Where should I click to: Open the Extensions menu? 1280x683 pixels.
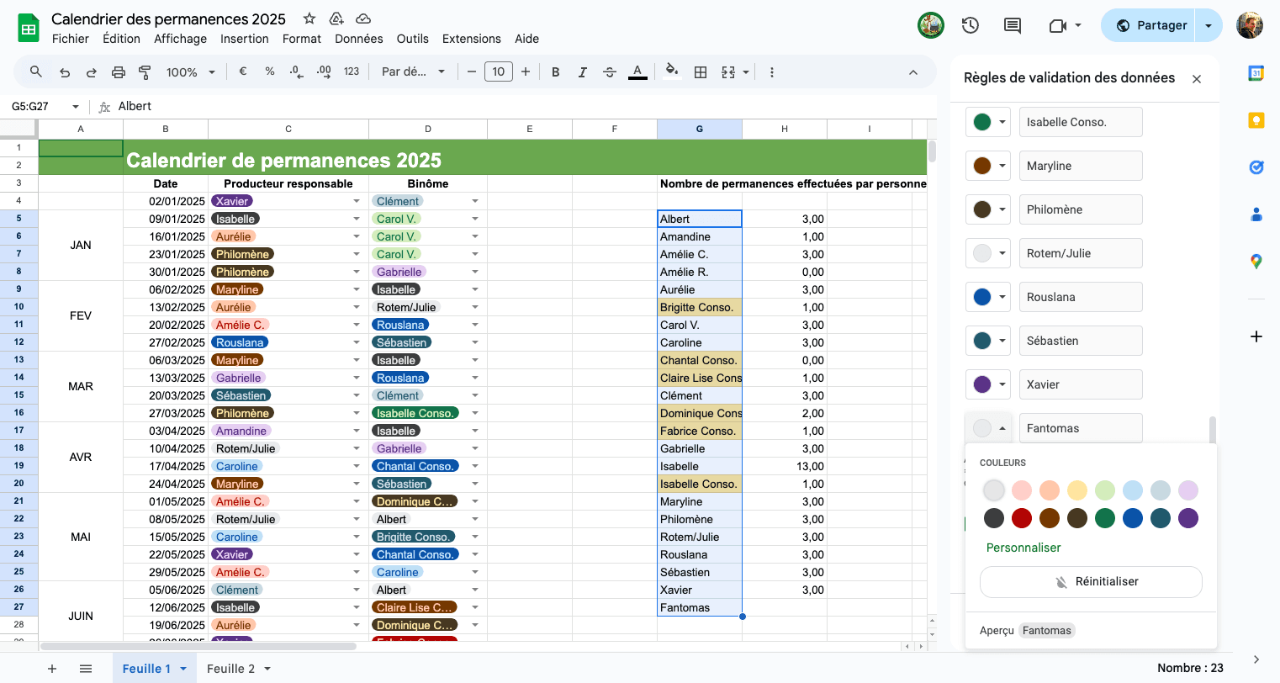click(x=472, y=39)
